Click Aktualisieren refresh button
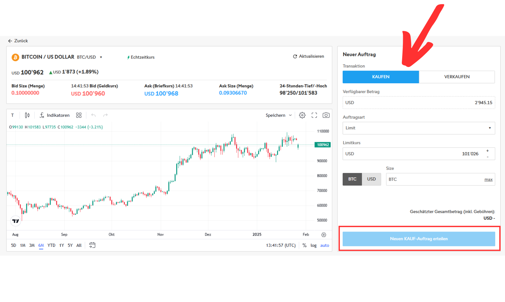 point(308,56)
